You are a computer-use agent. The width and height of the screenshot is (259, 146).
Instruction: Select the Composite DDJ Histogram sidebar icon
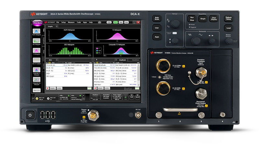point(36,79)
